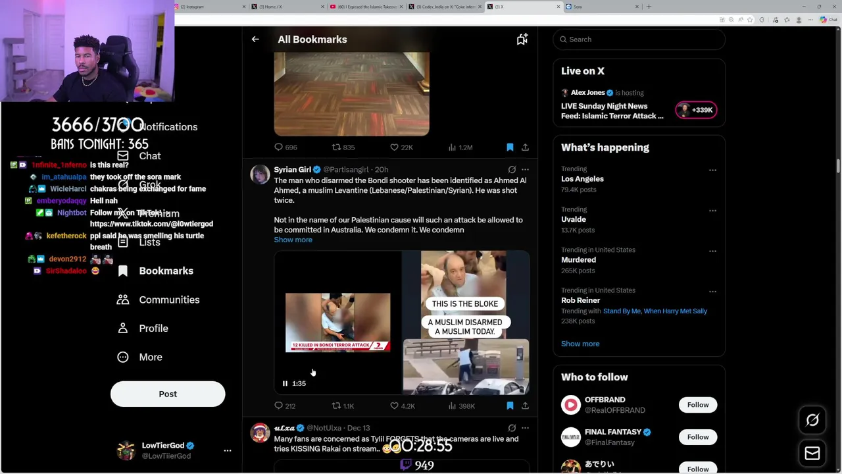Show more trending topics
This screenshot has width=842, height=474.
580,344
